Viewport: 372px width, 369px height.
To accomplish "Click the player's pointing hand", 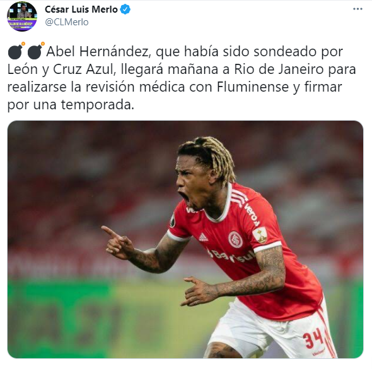I will tap(118, 243).
